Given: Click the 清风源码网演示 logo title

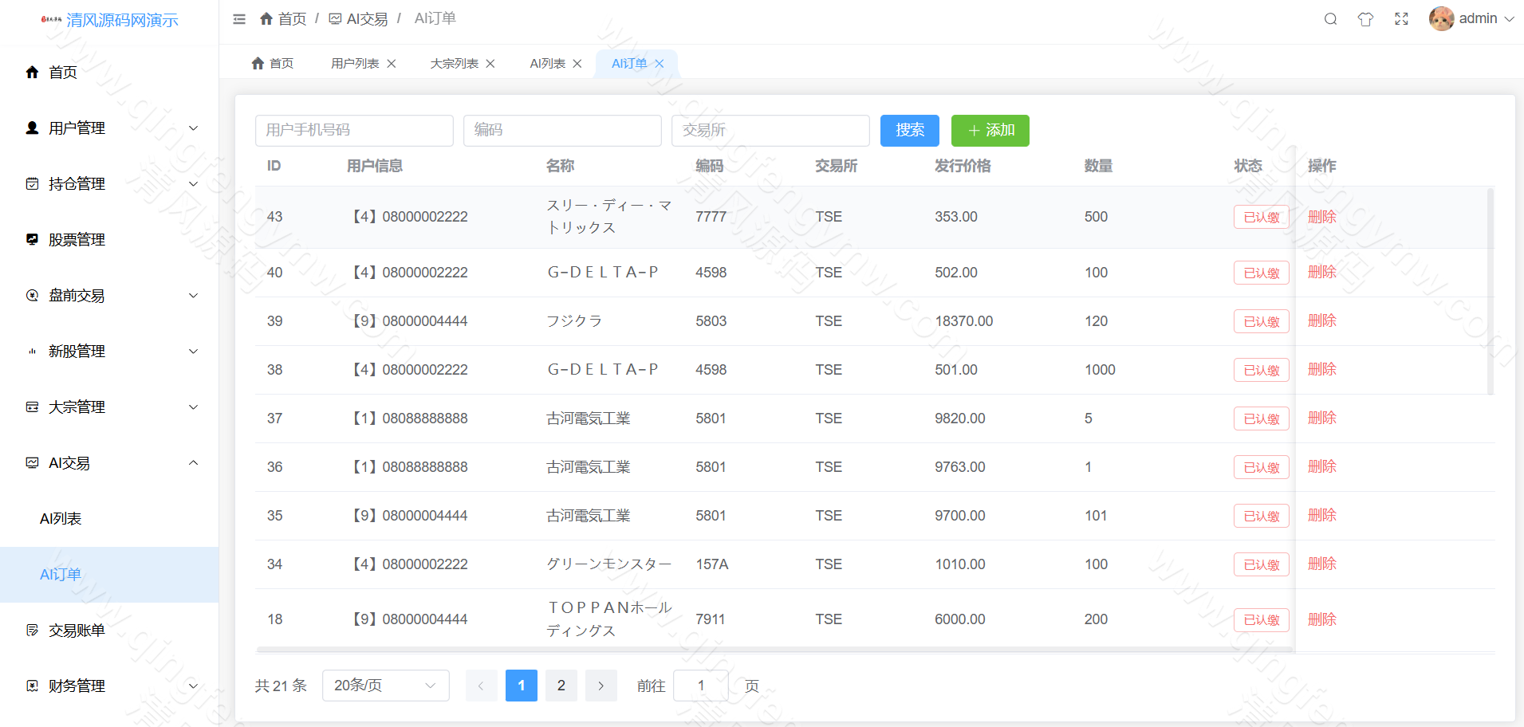Looking at the screenshot, I should pos(122,20).
